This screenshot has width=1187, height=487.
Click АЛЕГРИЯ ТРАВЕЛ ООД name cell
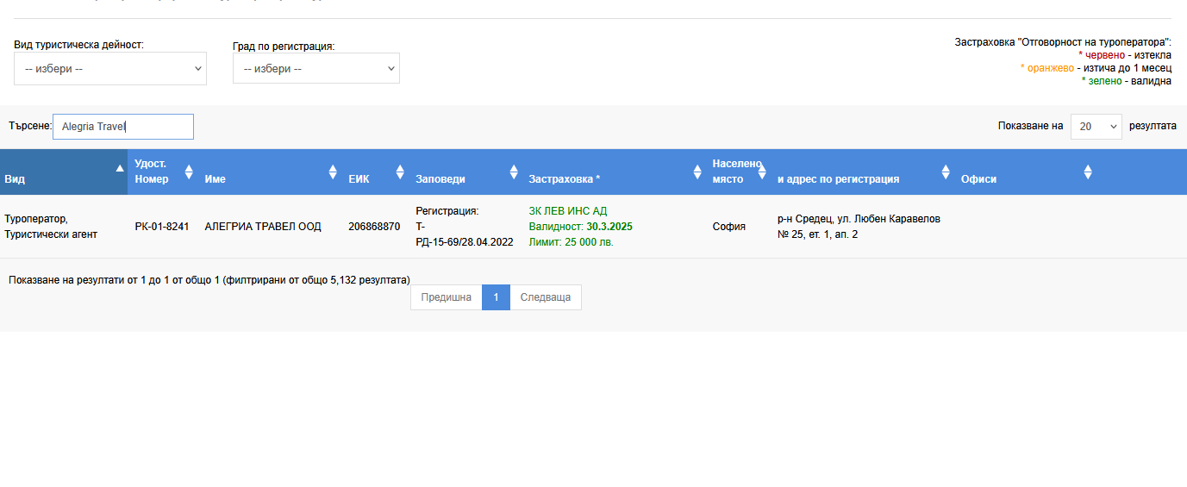[x=263, y=227]
